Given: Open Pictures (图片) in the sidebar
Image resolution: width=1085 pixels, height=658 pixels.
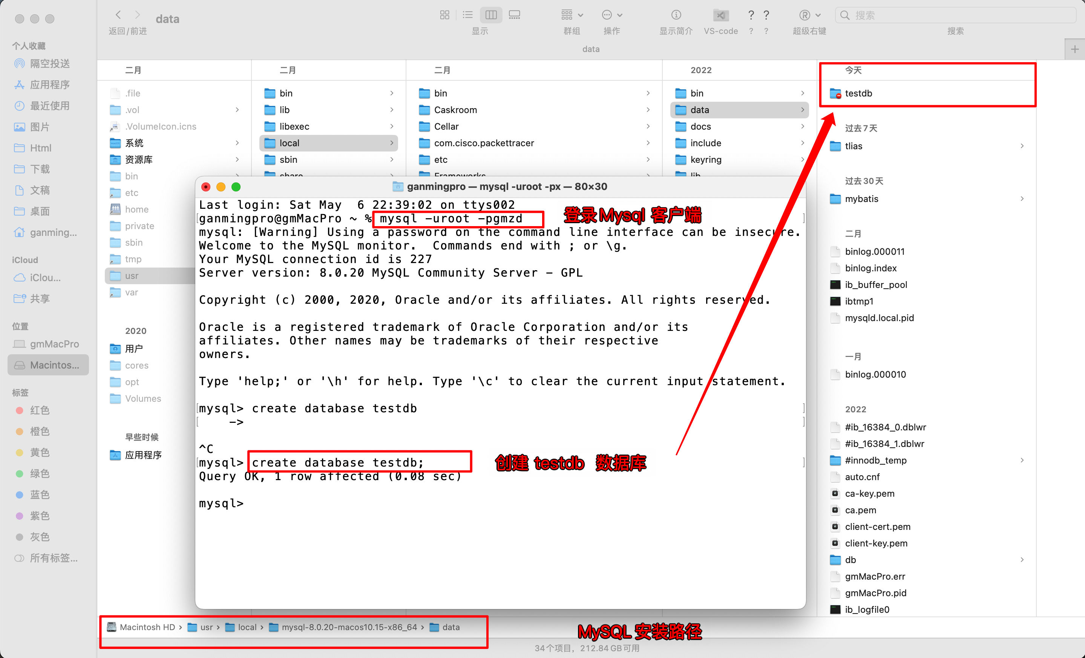Looking at the screenshot, I should pyautogui.click(x=48, y=127).
